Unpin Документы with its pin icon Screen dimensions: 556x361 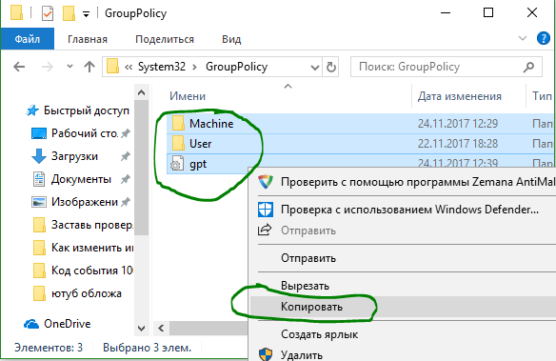tap(126, 179)
